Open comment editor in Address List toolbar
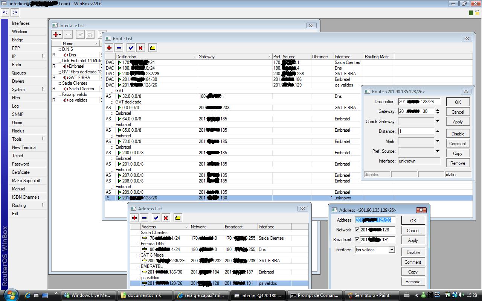 [x=178, y=218]
